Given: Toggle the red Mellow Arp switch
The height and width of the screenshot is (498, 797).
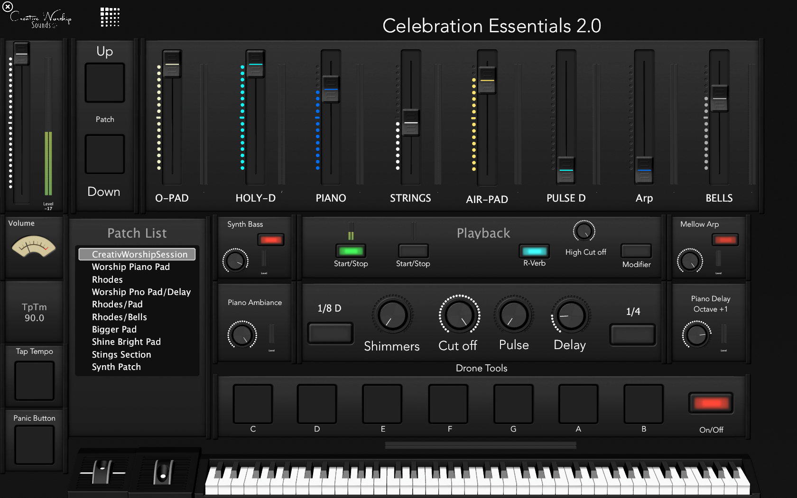Looking at the screenshot, I should (x=725, y=240).
